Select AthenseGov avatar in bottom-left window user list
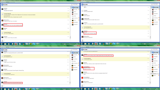Image resolution: width=160 pixels, height=90 pixels. point(72,55)
